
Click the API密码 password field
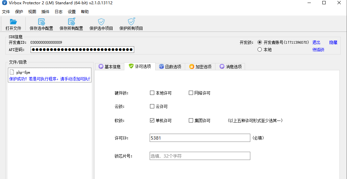pyautogui.click(x=82, y=50)
